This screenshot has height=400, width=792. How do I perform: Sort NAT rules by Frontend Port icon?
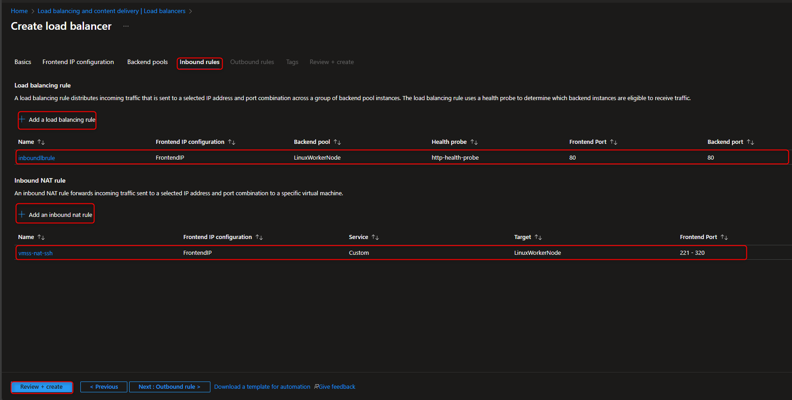click(724, 237)
